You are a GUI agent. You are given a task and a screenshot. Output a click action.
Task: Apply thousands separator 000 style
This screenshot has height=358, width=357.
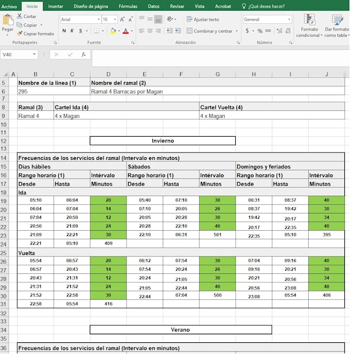pyautogui.click(x=268, y=31)
